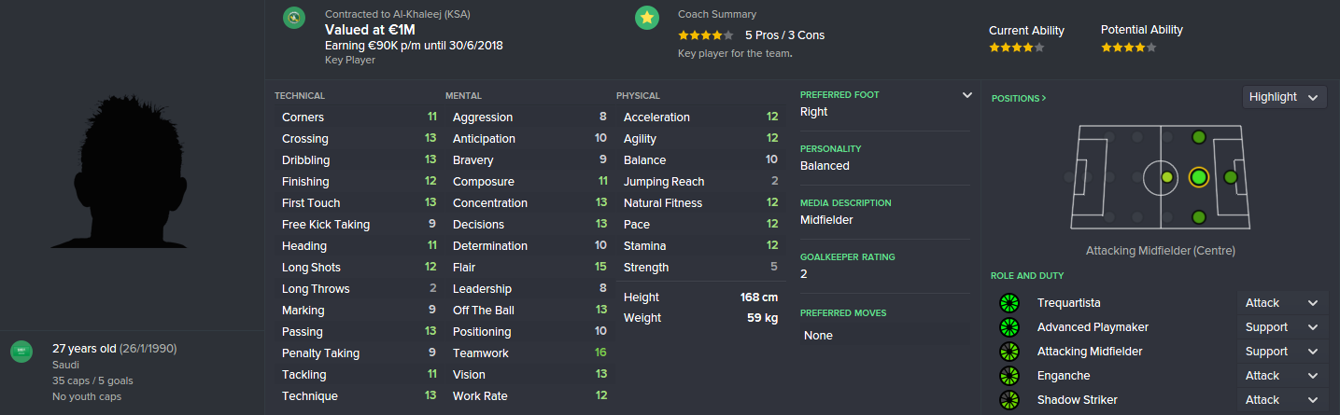
Task: Open Trequartista duty dropdown set to Attack
Action: click(x=1281, y=303)
